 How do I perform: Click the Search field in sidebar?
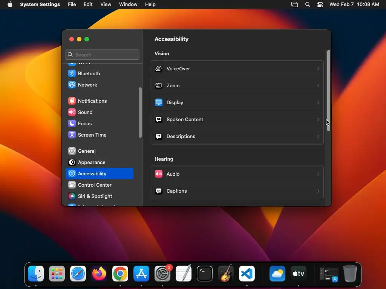point(103,55)
